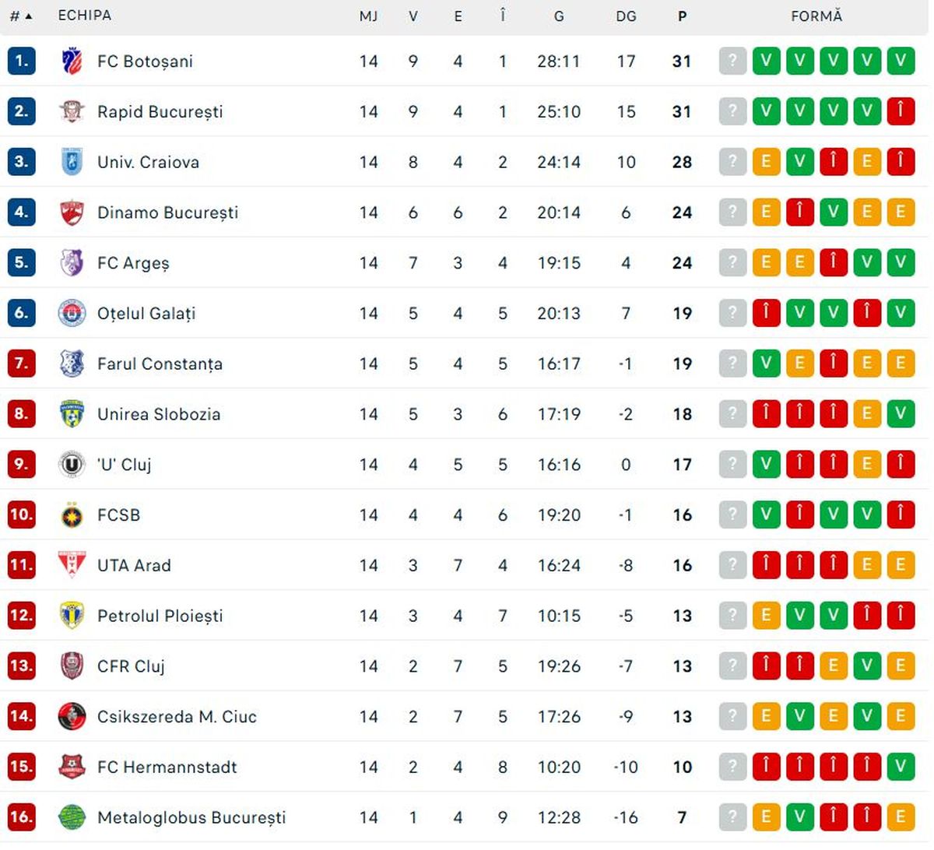The image size is (934, 850).
Task: Click the Petrolul Ploiești crest
Action: 72,616
